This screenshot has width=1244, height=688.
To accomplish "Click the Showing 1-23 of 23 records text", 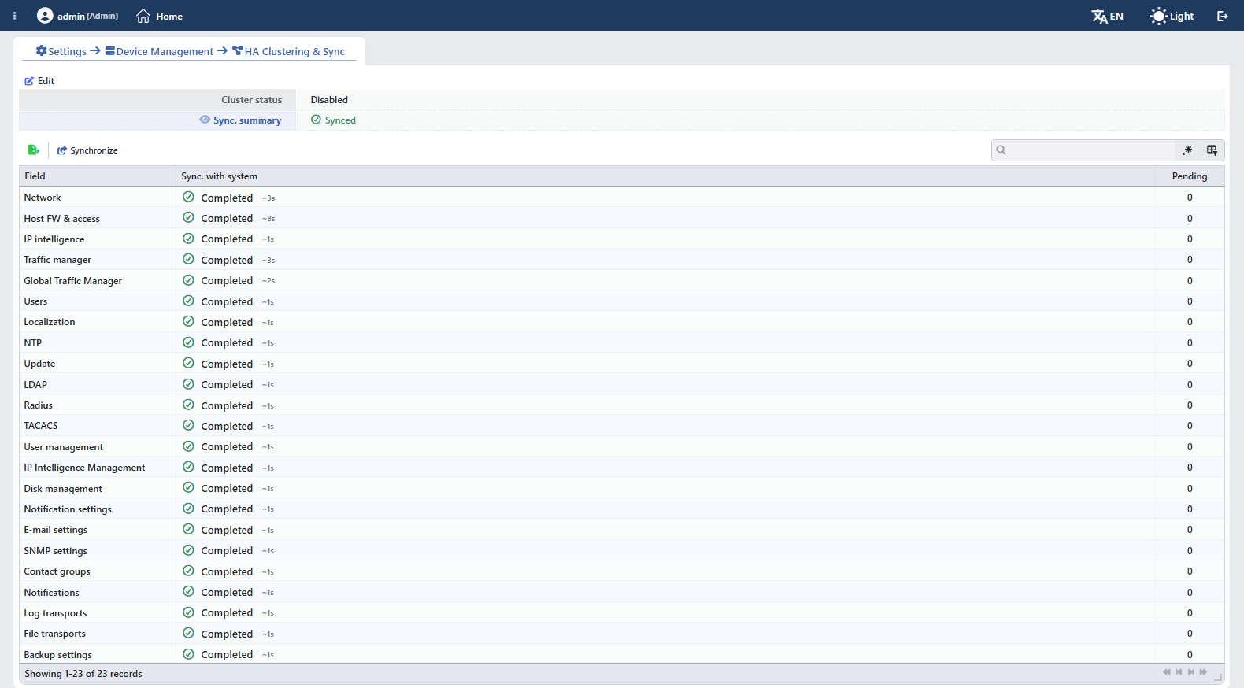I will (x=83, y=674).
